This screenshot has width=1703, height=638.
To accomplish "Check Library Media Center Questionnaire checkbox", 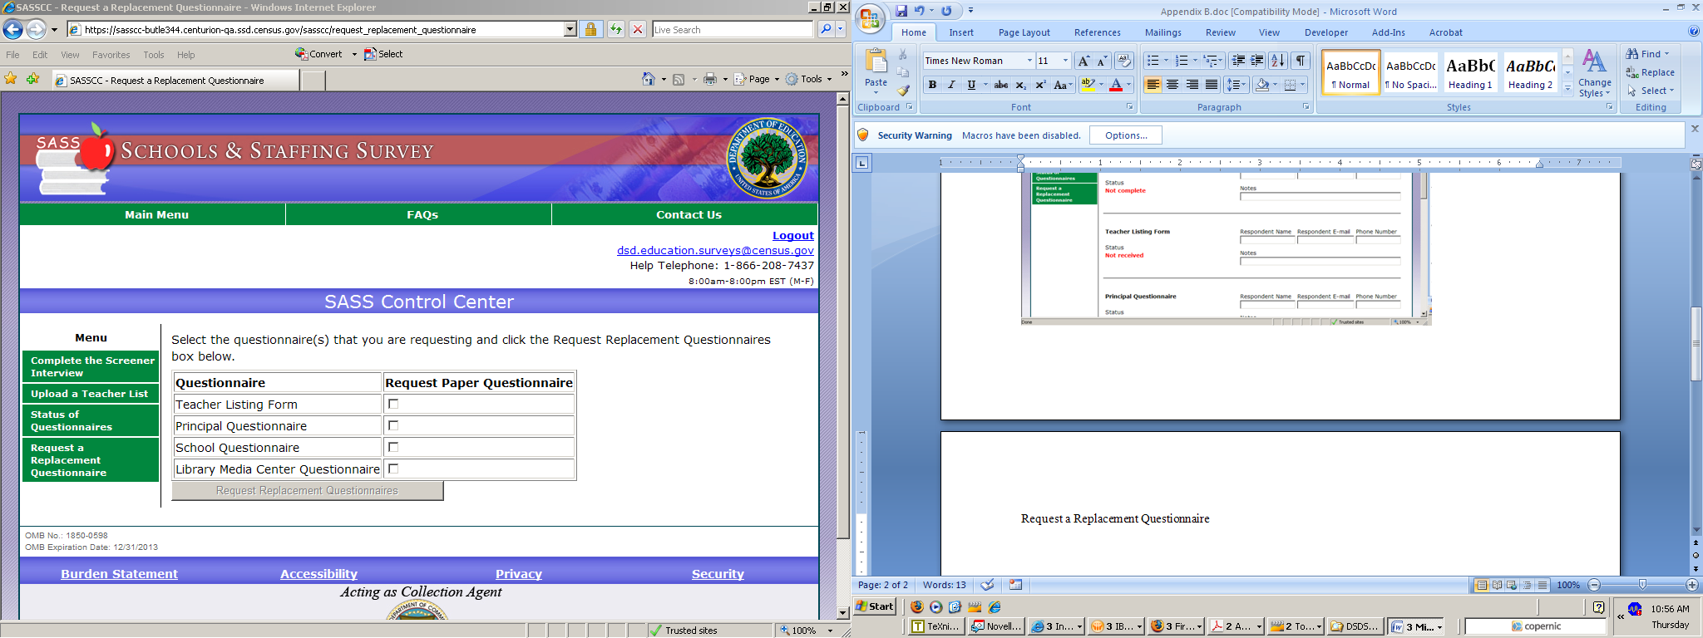I will click(x=393, y=469).
